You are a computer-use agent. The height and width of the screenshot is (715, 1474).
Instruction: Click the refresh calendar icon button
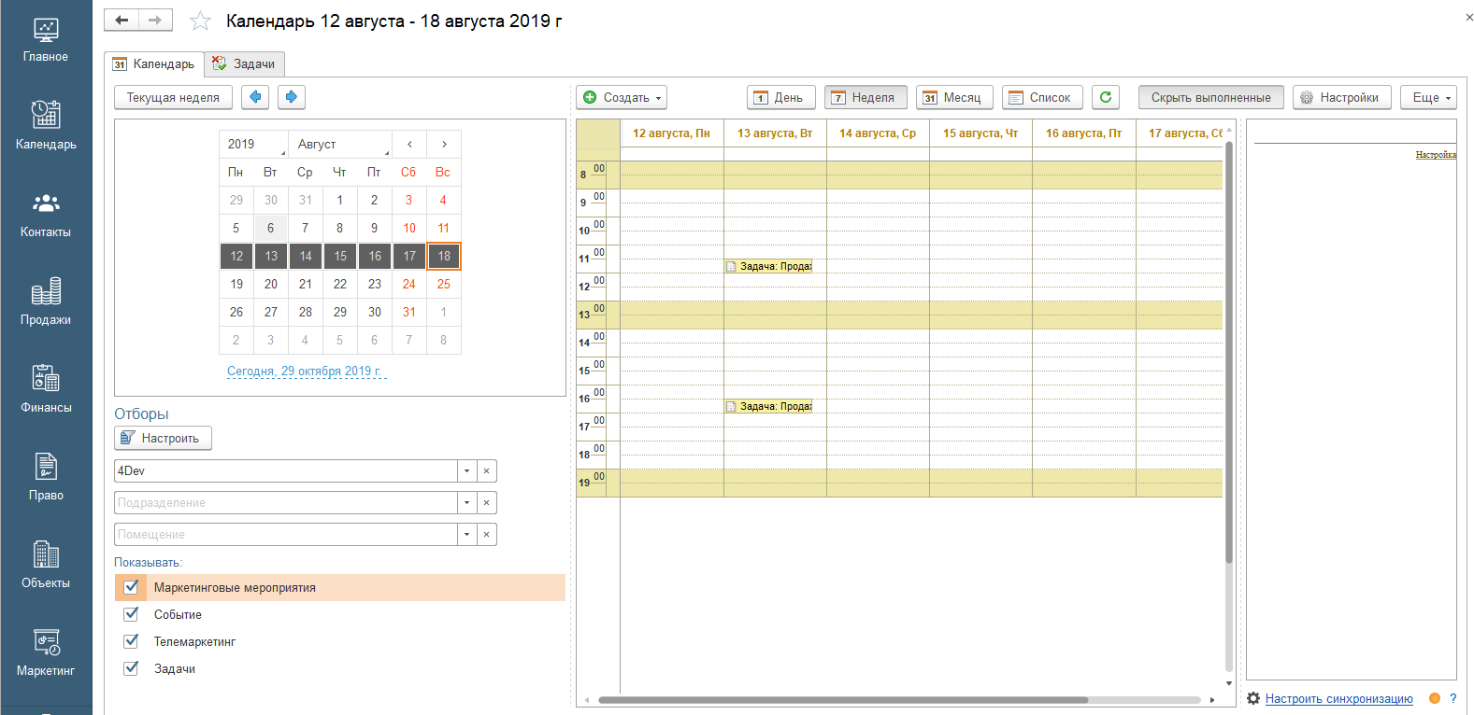[1106, 97]
